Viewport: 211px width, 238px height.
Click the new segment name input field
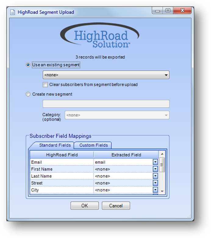pos(106,104)
